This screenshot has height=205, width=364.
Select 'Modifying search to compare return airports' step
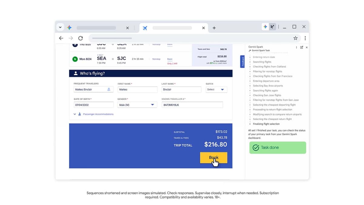(277, 114)
